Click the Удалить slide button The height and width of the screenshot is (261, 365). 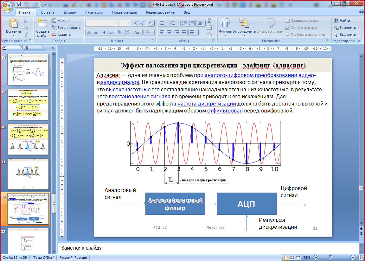61,35
